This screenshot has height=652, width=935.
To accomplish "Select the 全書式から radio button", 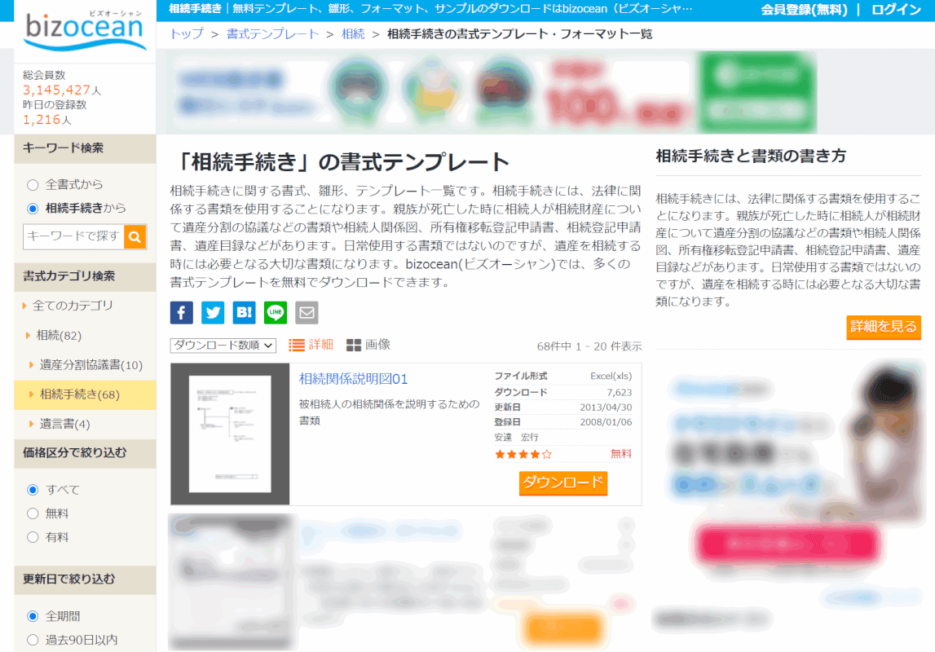I will tap(33, 185).
